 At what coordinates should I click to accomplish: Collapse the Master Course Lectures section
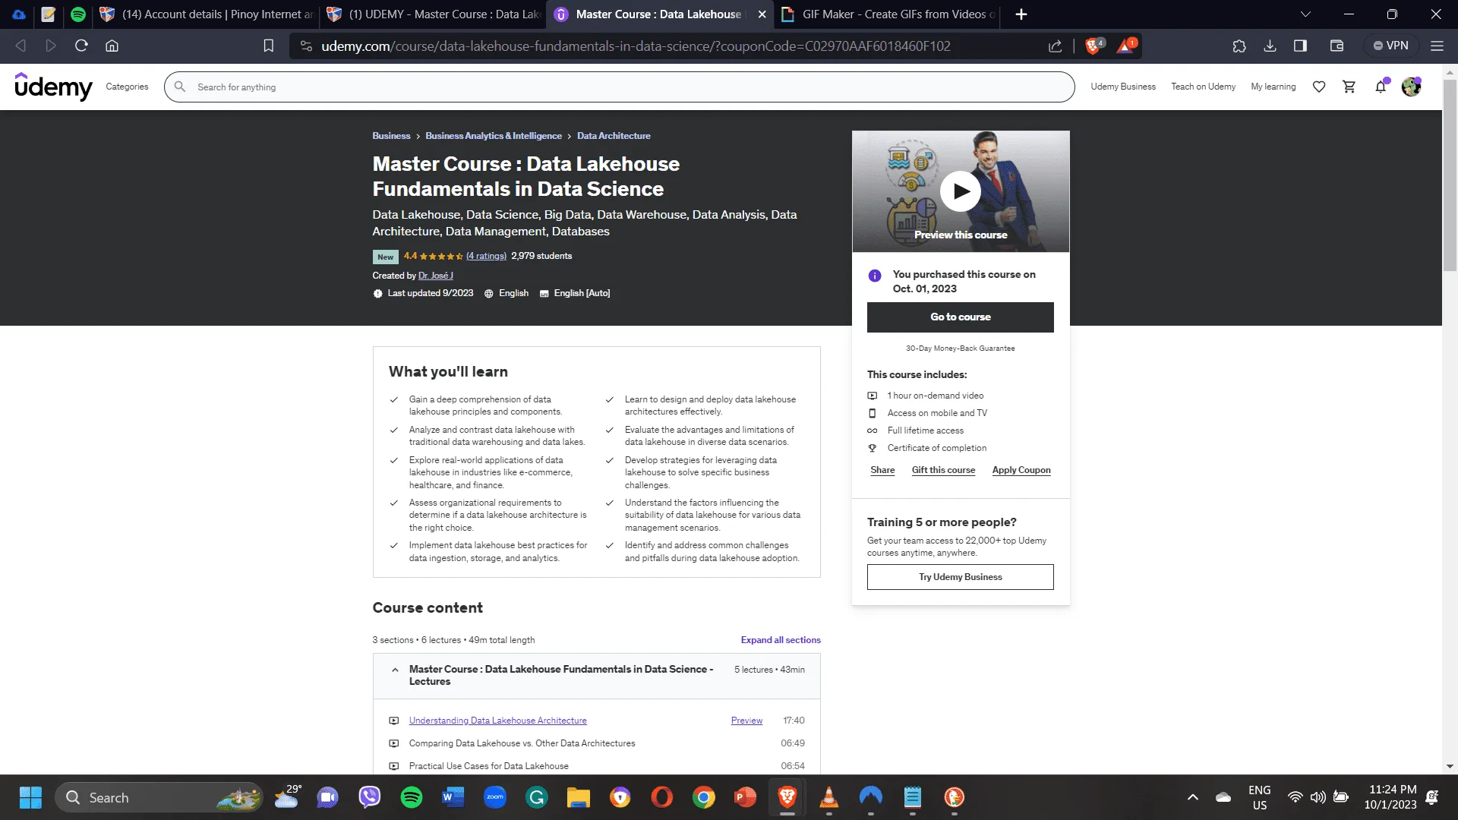point(597,676)
